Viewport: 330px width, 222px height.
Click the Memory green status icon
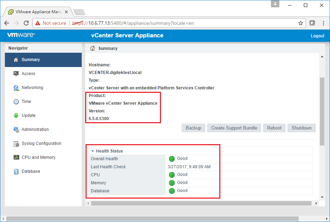pos(172,183)
